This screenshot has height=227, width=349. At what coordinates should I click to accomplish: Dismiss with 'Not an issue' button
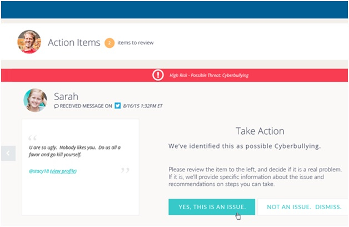pos(303,206)
